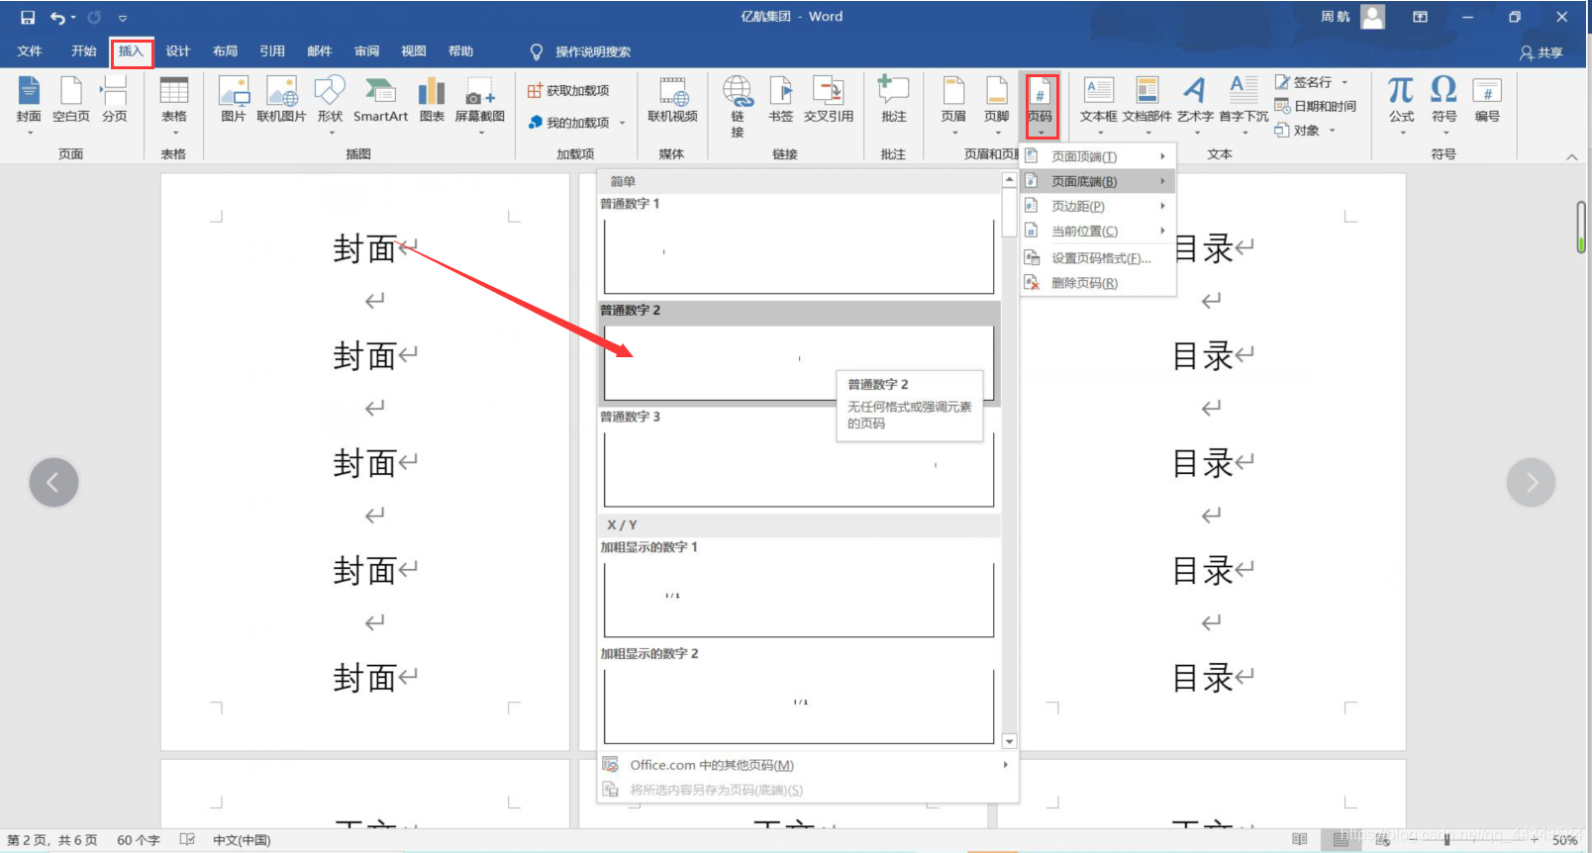This screenshot has width=1592, height=853.
Task: Go to next image with right arrow
Action: tap(1531, 482)
